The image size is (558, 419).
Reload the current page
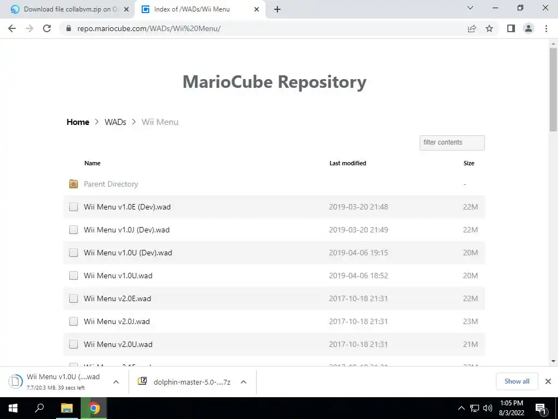click(x=47, y=28)
